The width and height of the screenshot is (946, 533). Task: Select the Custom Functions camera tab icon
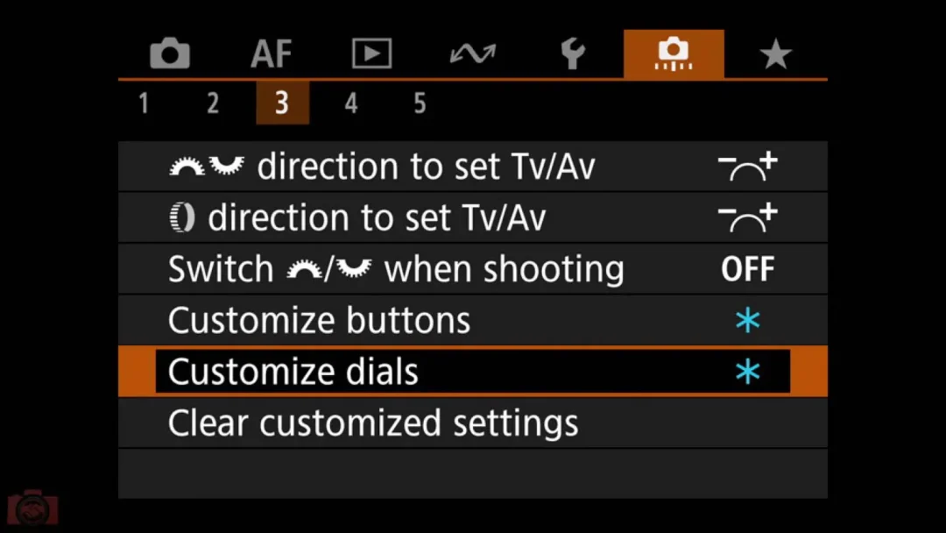pos(674,53)
